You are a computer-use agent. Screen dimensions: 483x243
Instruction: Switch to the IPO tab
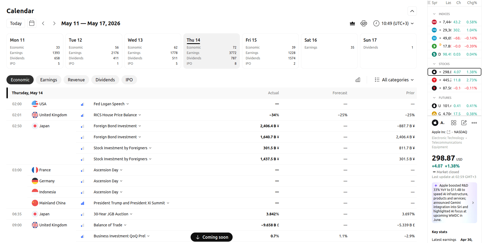[x=129, y=80]
